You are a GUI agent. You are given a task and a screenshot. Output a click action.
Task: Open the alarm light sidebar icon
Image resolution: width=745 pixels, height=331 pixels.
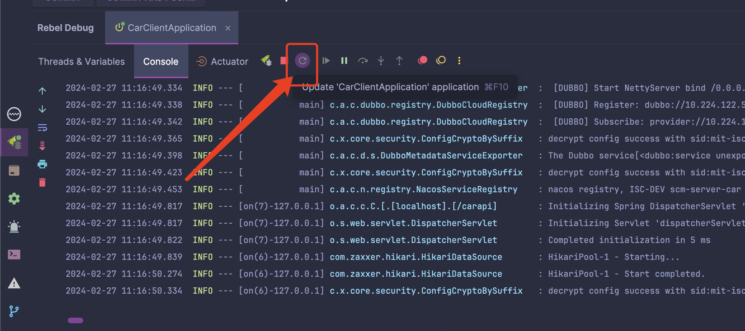click(14, 227)
